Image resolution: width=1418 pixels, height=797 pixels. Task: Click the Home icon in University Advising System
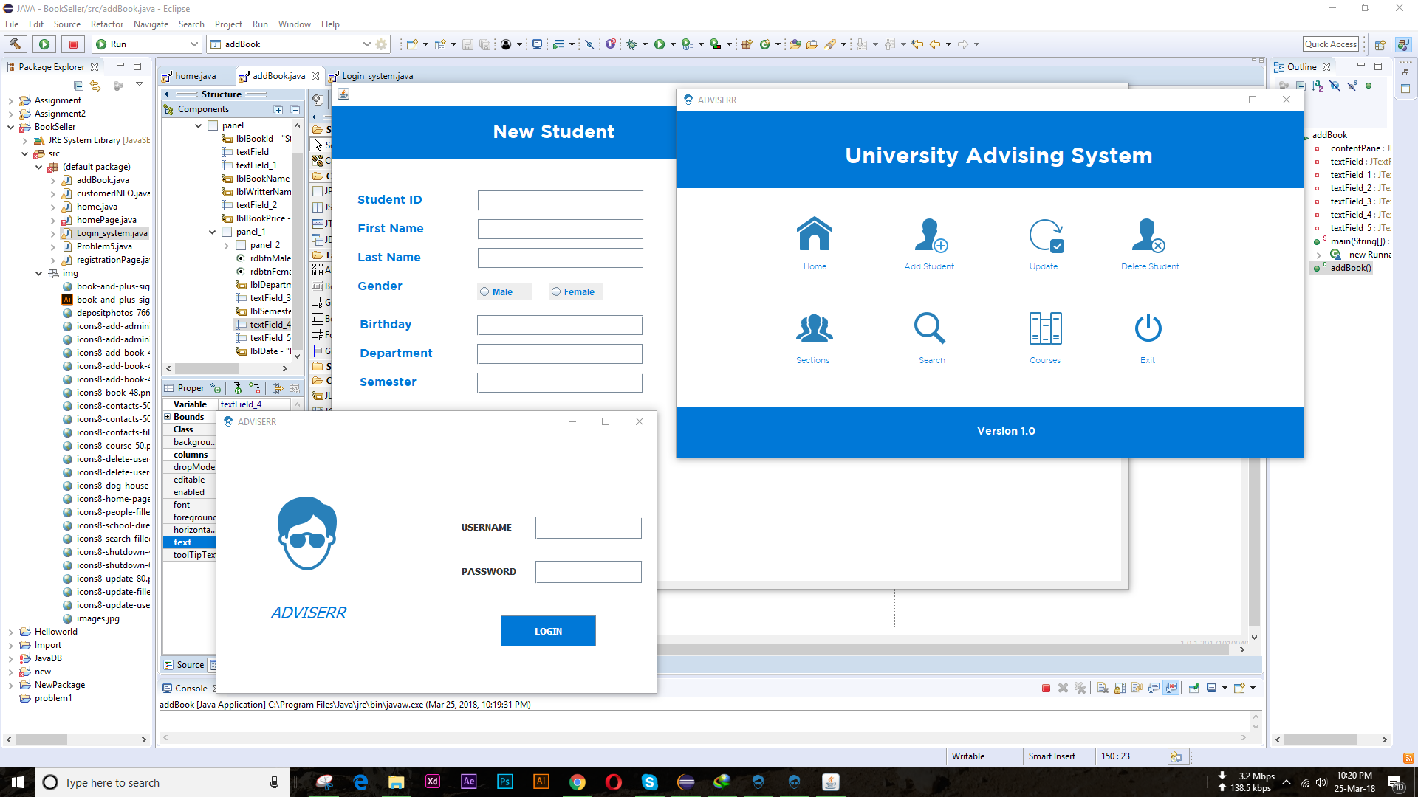[x=815, y=235]
